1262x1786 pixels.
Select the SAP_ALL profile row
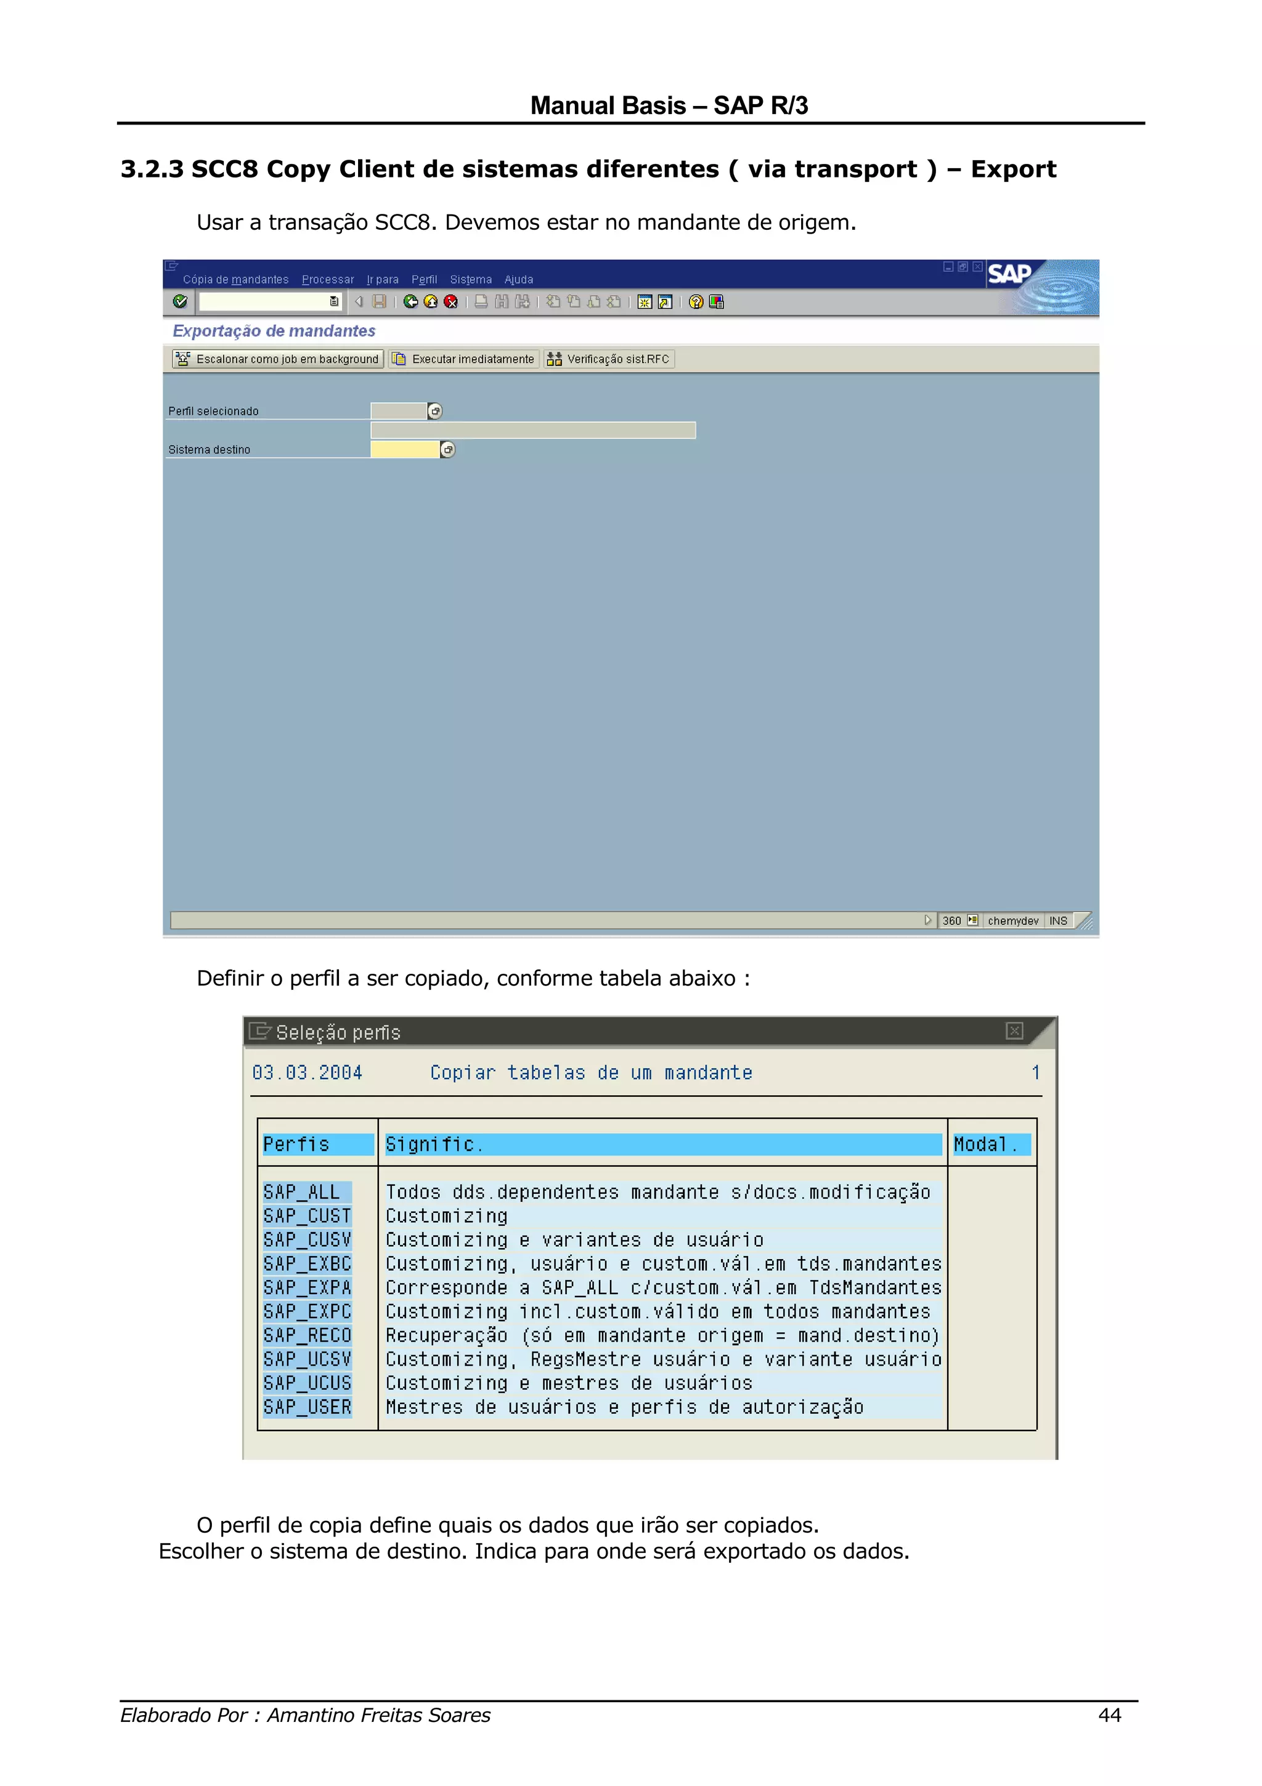[307, 1192]
